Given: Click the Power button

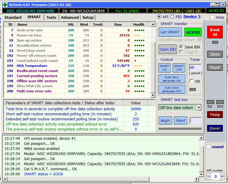Looking at the screenshot, I should click(x=215, y=128).
